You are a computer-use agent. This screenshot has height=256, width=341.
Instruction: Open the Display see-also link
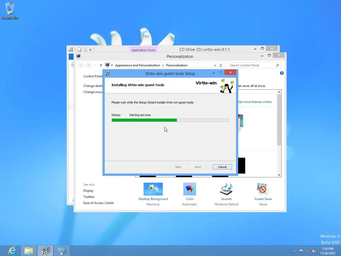tap(88, 191)
